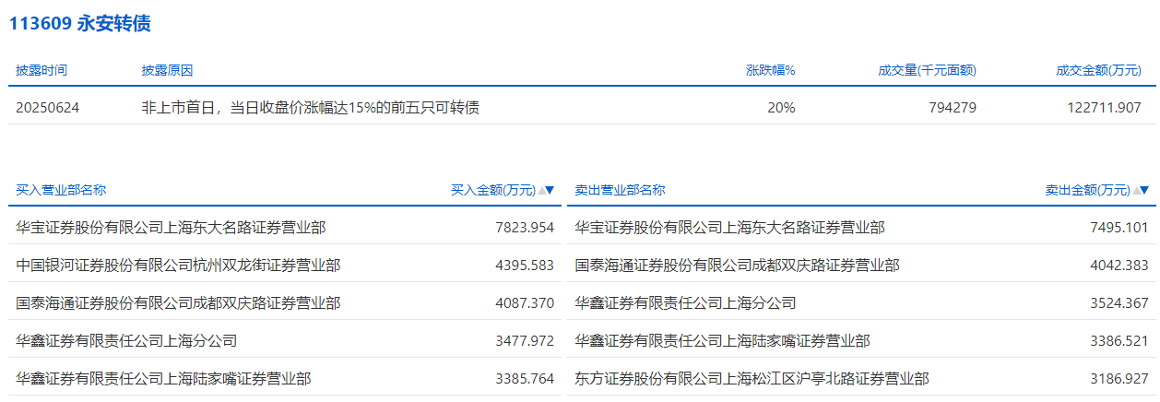Screen dimensions: 1160x402
Task: Click ascending sort arrow for 买入金额
Action: [x=541, y=191]
